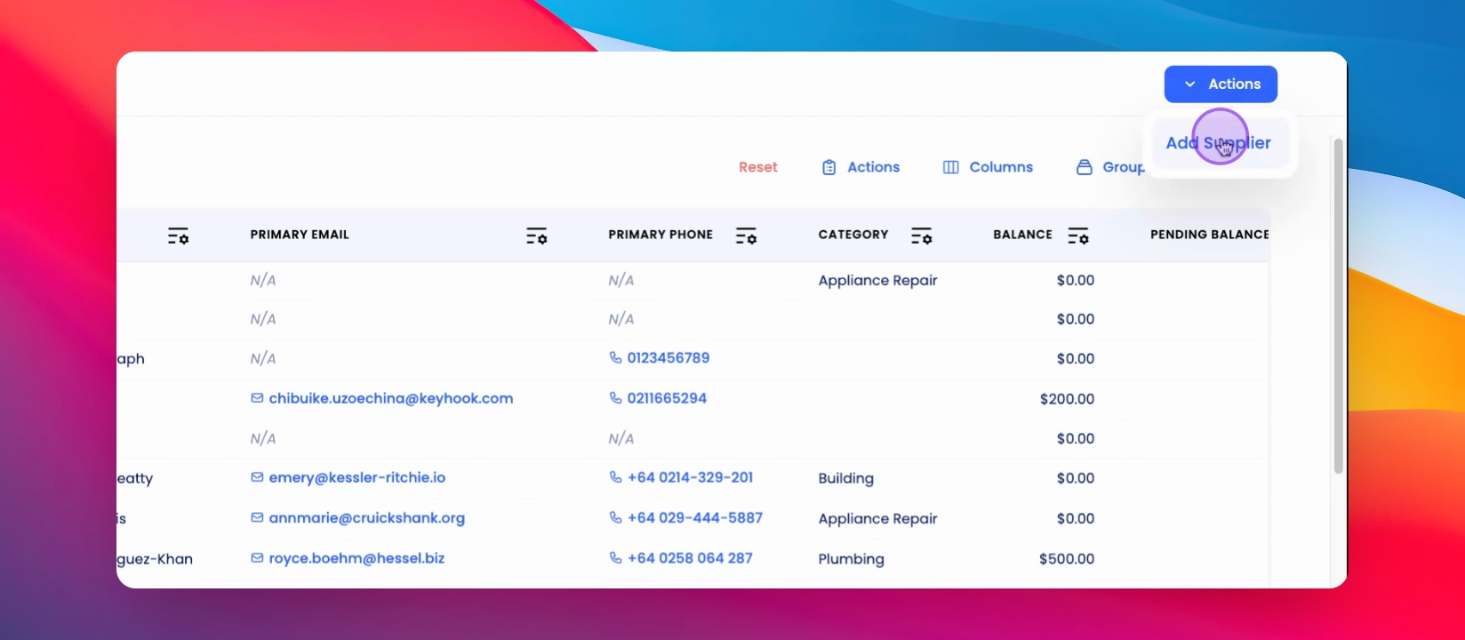Viewport: 1465px width, 640px height.
Task: Open filter settings icon left of Primary Email header
Action: tap(178, 236)
